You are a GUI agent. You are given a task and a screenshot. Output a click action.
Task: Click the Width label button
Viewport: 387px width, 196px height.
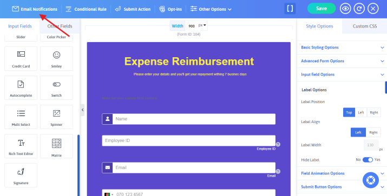coord(178,26)
